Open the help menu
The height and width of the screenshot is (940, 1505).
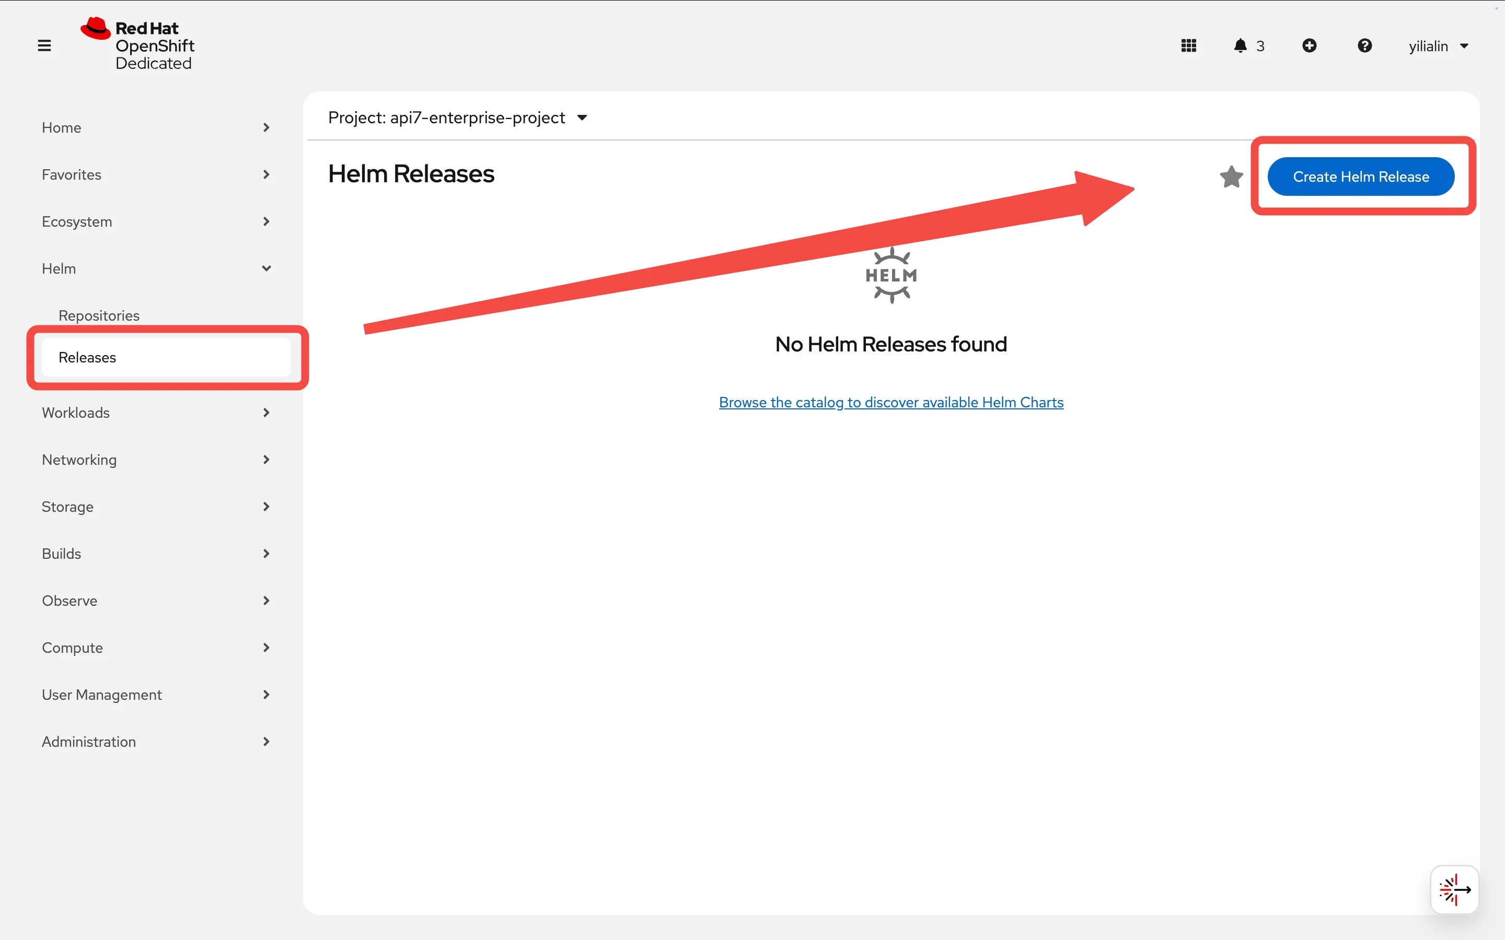1364,45
